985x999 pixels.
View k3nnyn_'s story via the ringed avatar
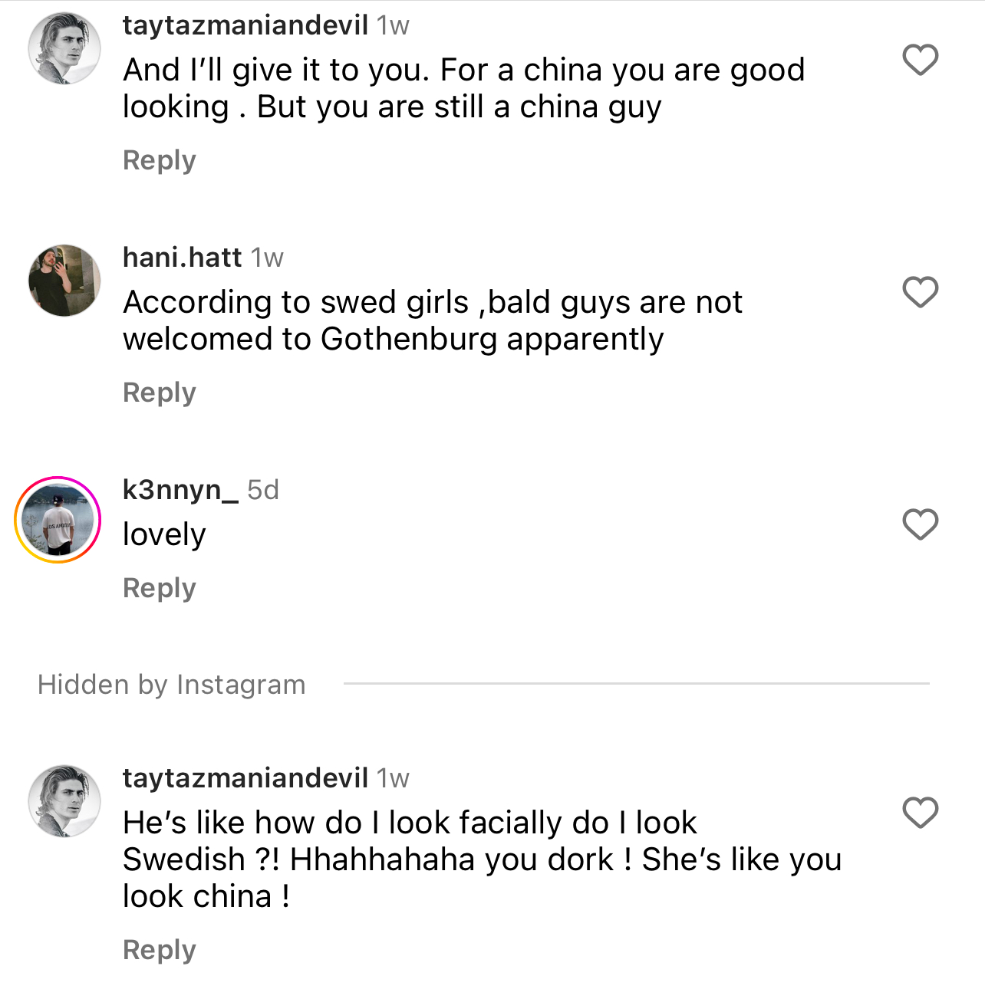coord(58,520)
